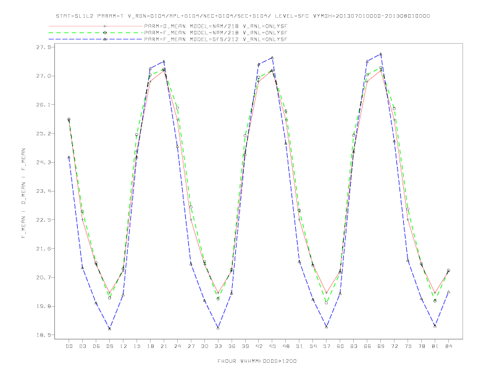Select the red O_MEAN NAM/218 legend label
The width and height of the screenshot is (489, 377).
215,26
